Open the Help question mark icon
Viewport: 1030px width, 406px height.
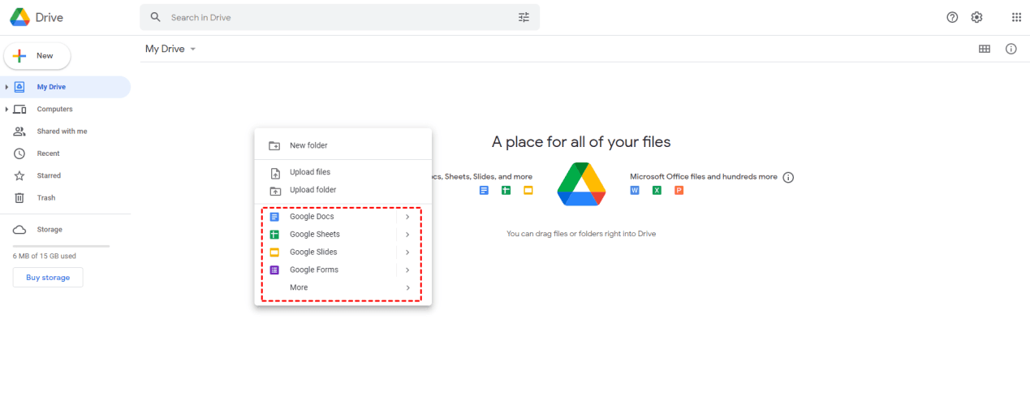952,17
